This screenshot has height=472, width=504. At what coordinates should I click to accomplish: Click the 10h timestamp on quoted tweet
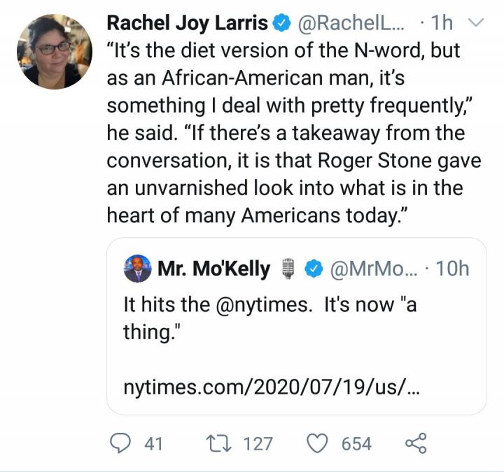452,269
